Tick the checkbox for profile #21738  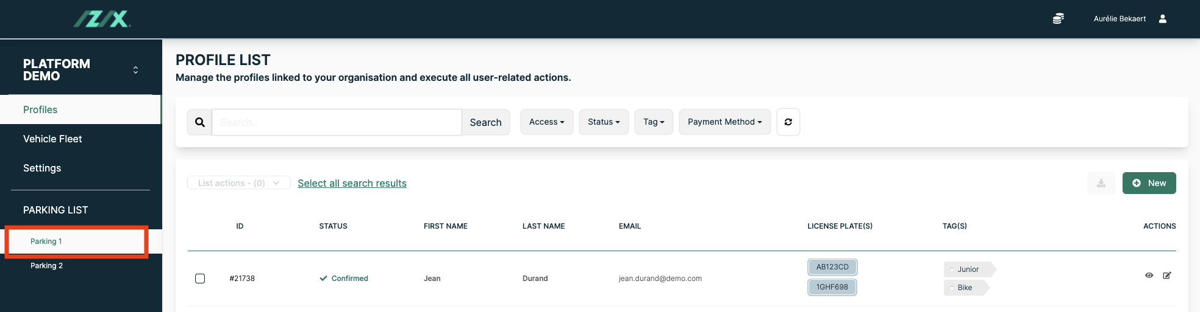pos(200,279)
